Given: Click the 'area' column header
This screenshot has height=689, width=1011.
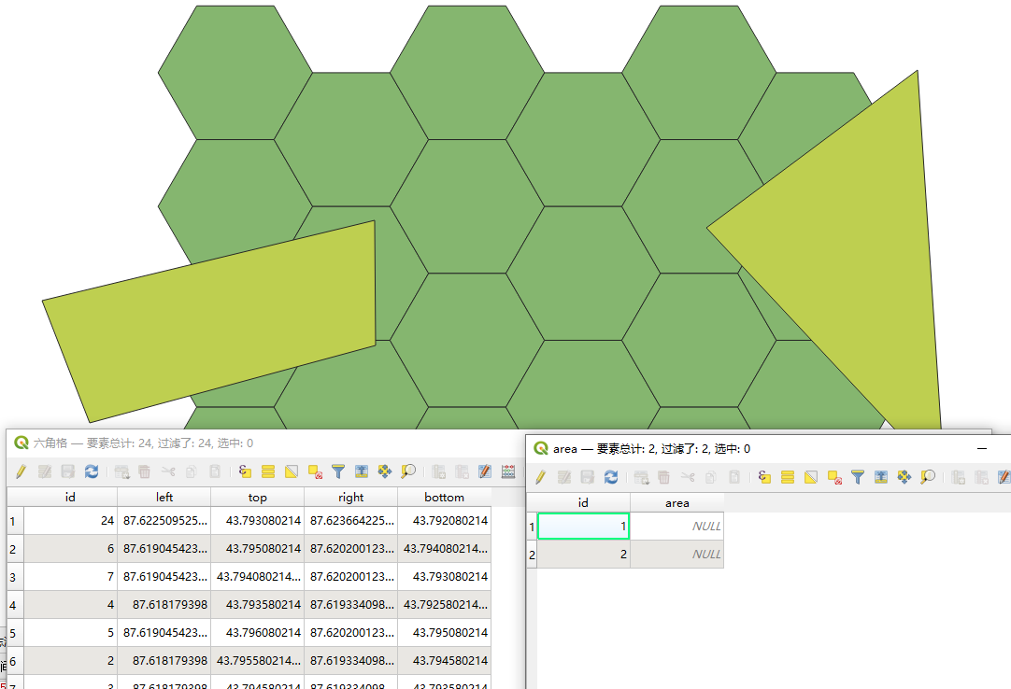Looking at the screenshot, I should coord(676,502).
